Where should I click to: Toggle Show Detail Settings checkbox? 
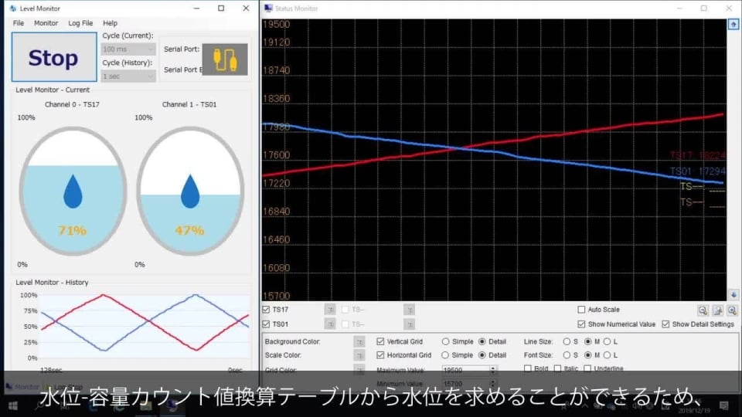pyautogui.click(x=665, y=324)
